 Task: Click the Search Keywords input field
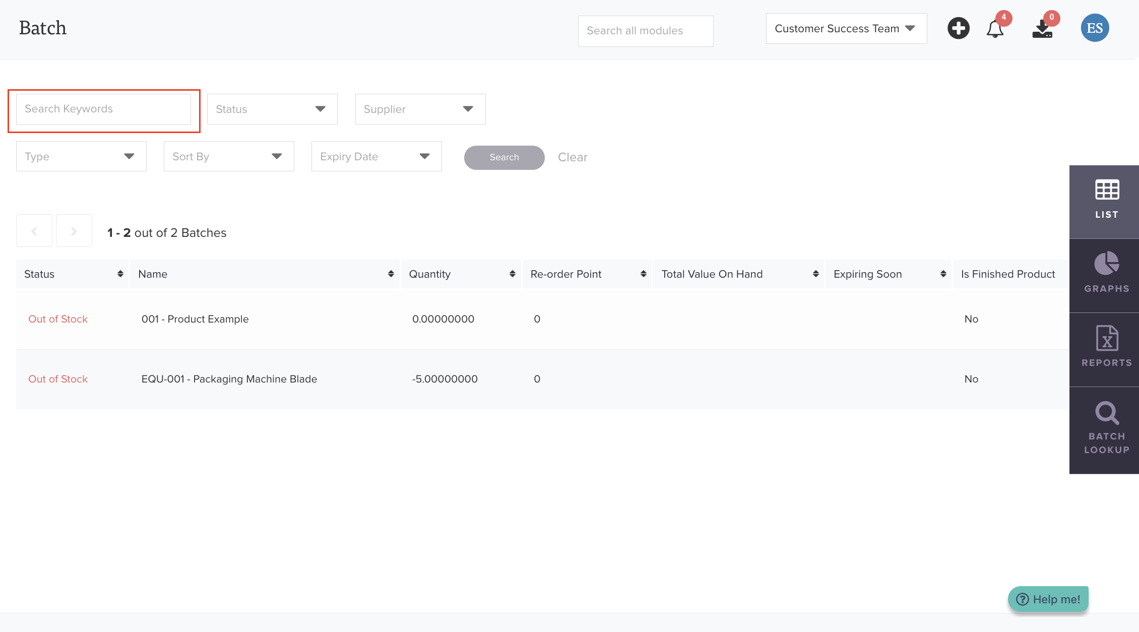pos(103,109)
